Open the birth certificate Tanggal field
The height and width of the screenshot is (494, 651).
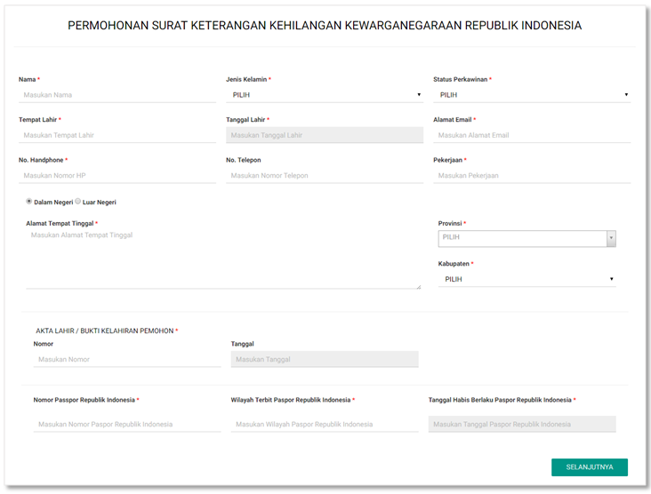click(324, 360)
